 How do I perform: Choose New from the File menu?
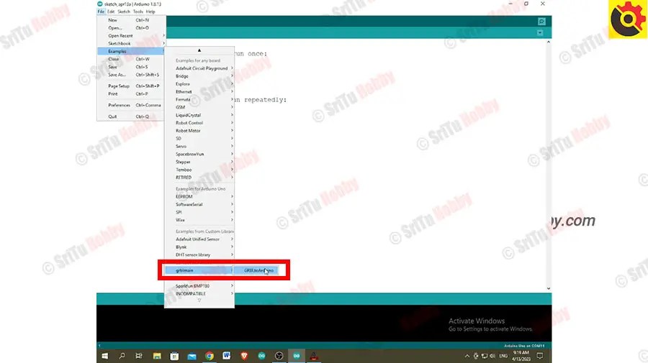point(131,20)
